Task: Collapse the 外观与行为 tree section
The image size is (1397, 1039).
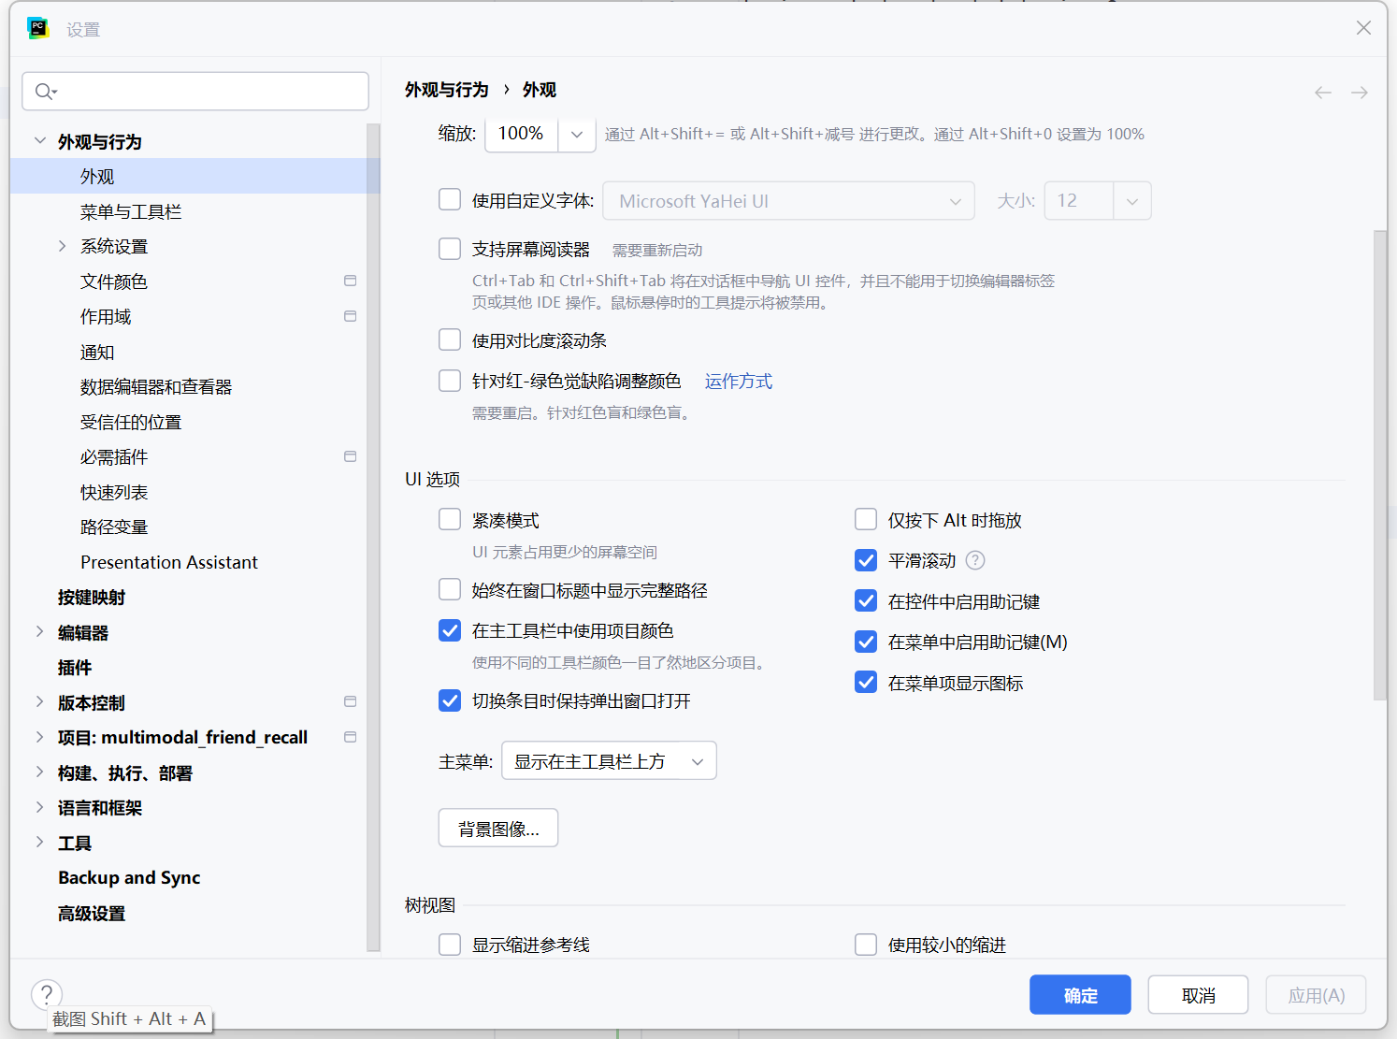Action: tap(40, 141)
